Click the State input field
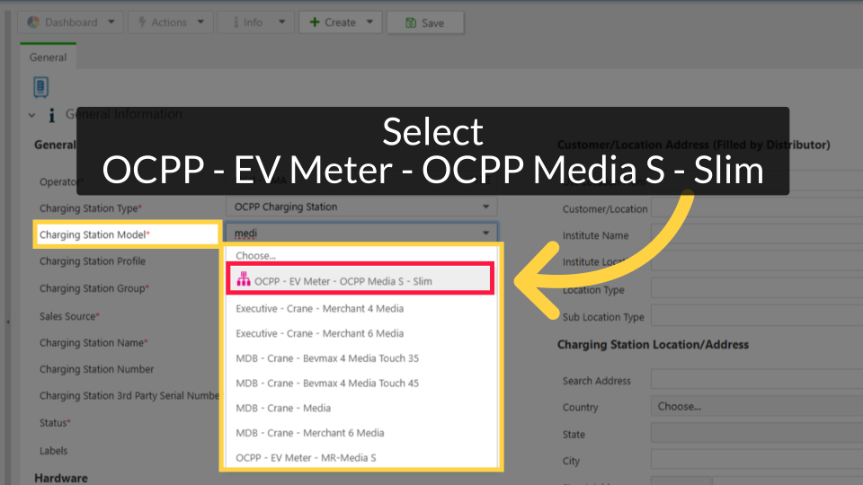Screen dimensions: 863x485 (757, 433)
